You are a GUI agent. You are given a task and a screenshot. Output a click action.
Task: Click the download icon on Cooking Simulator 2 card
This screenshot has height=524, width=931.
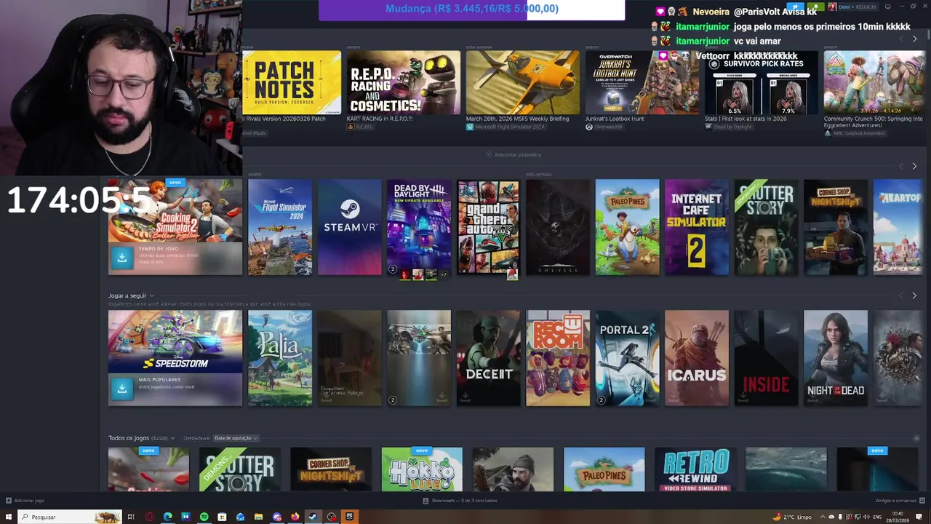click(122, 258)
